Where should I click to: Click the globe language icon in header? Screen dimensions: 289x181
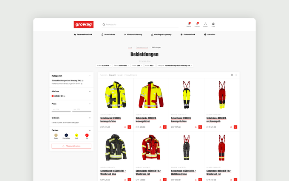pos(213,24)
